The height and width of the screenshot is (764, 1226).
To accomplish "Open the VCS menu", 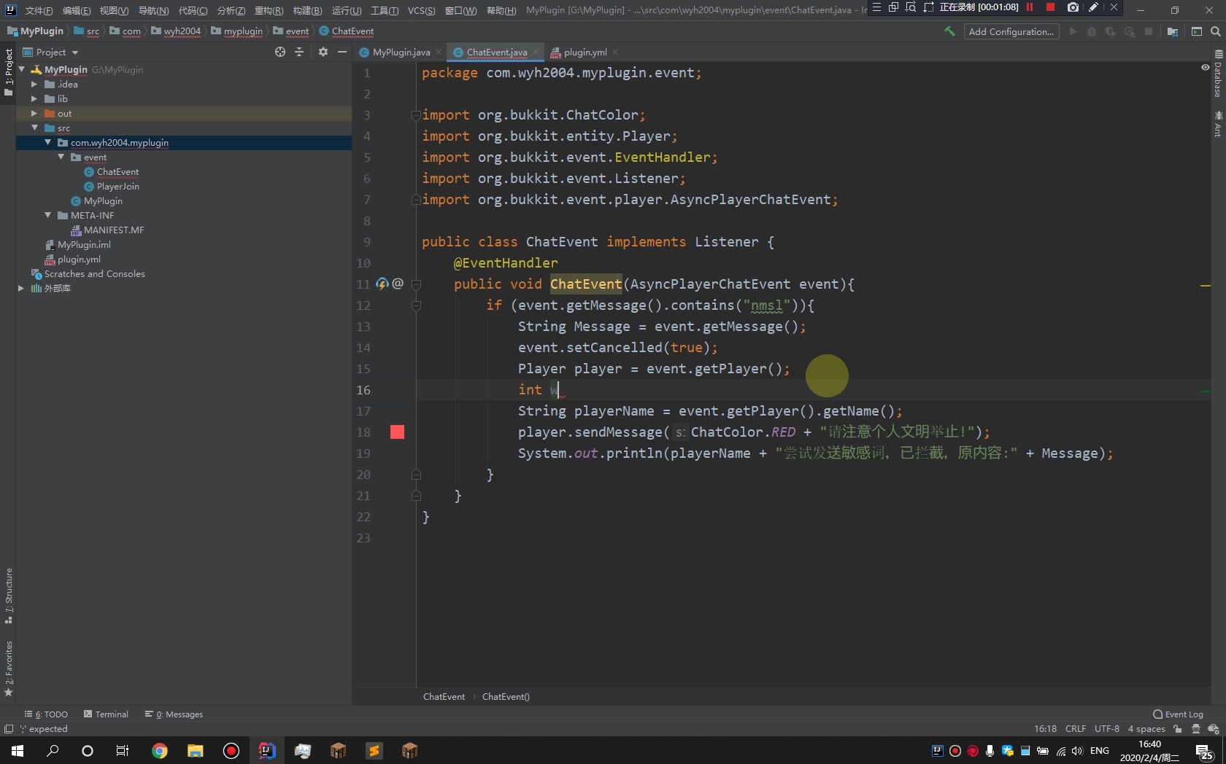I will coord(420,10).
